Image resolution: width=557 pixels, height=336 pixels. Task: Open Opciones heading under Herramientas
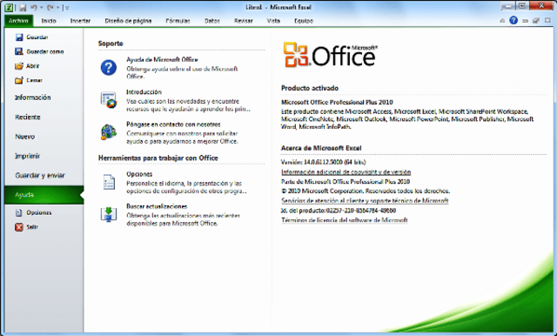click(x=139, y=174)
